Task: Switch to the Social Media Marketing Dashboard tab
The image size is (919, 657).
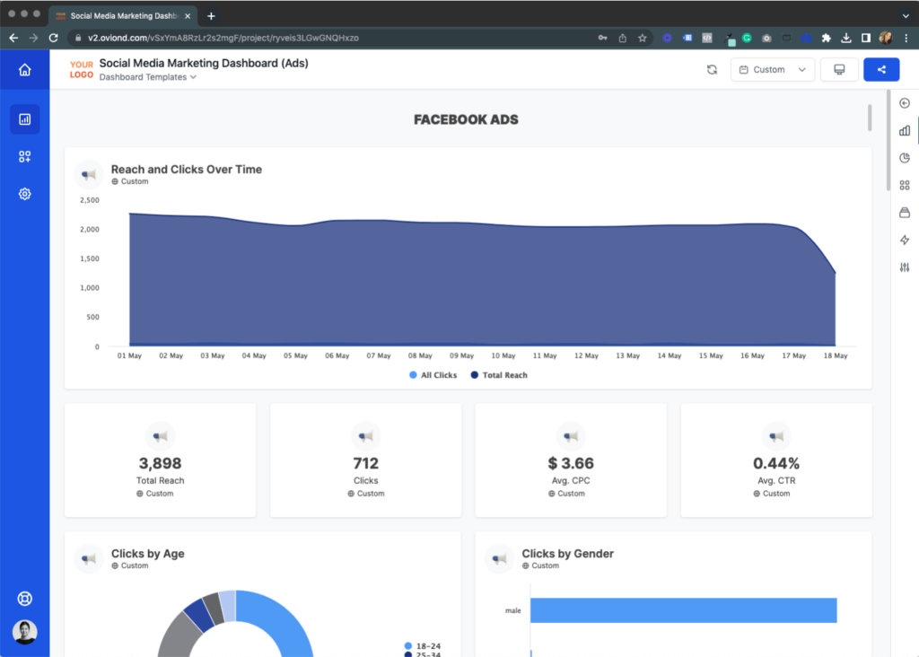Action: click(123, 16)
